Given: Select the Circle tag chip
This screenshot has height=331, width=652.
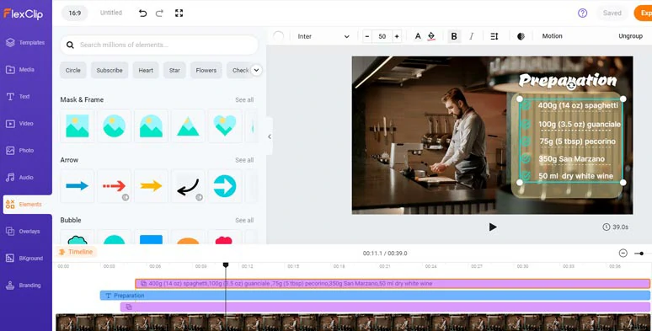Looking at the screenshot, I should 72,70.
